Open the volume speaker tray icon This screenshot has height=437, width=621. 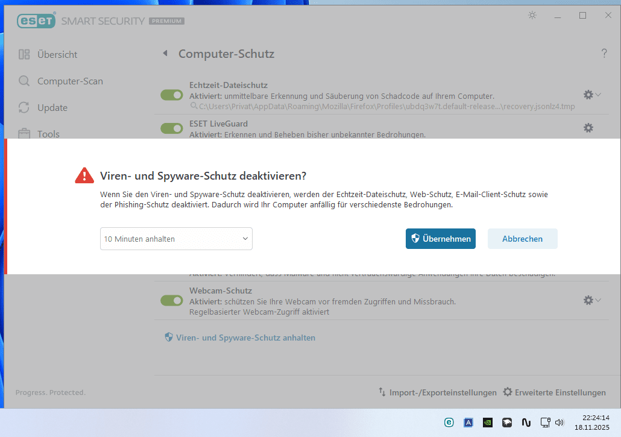[560, 423]
